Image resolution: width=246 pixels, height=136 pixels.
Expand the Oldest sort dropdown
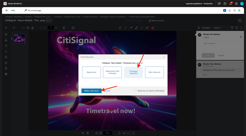(217, 28)
